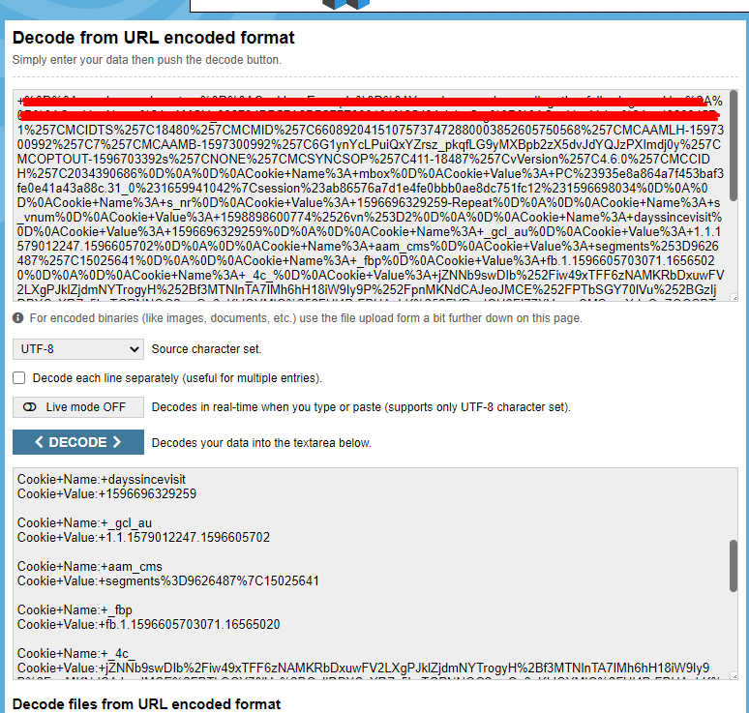Enable the Decode each line separately checkbox
The image size is (749, 713).
click(19, 377)
